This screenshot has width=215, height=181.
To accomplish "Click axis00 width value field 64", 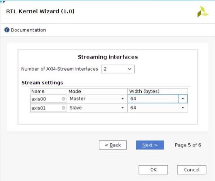I will (x=153, y=99).
